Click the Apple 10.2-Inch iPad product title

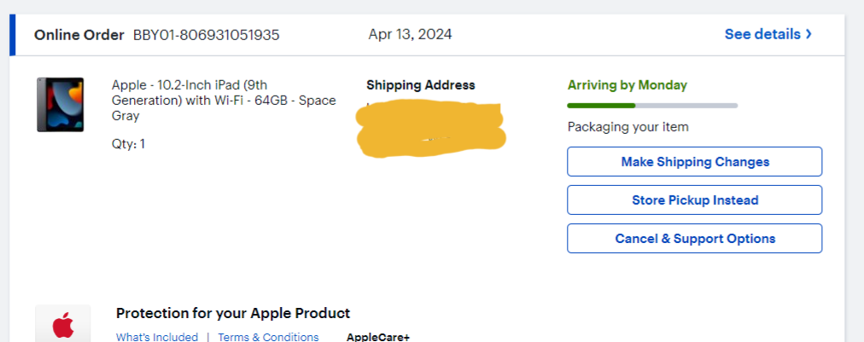224,100
